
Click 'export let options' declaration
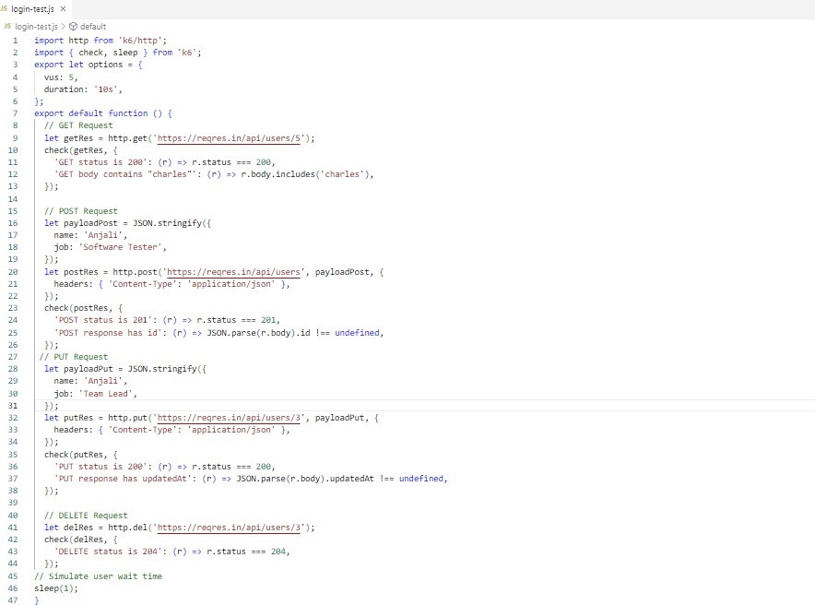(78, 65)
